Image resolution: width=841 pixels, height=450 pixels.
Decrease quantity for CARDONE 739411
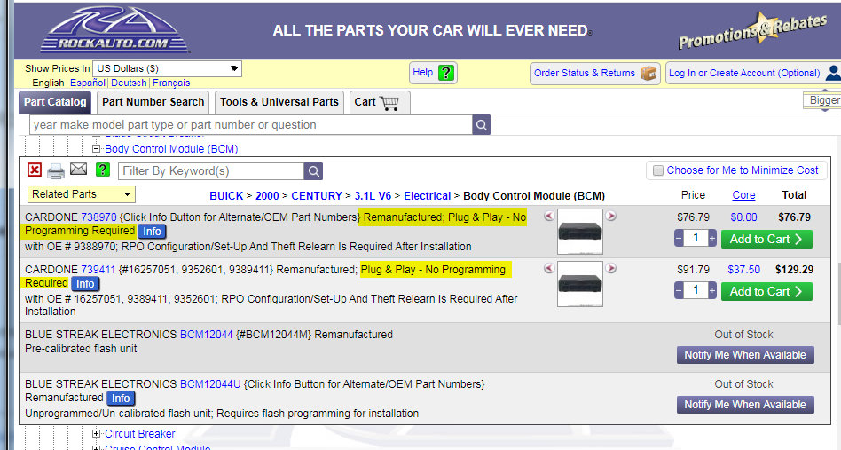click(x=680, y=291)
